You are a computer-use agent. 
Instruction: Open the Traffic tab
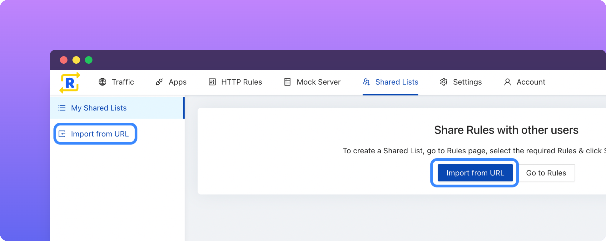(x=116, y=82)
